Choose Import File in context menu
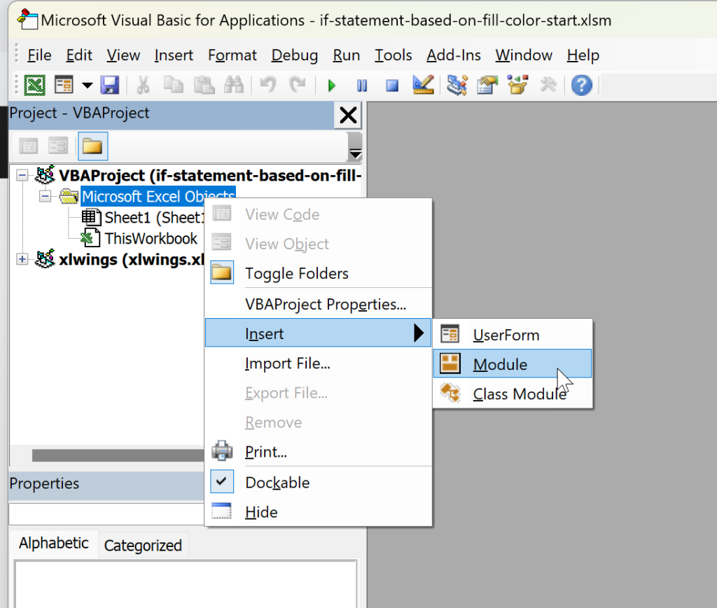This screenshot has height=608, width=717. [x=319, y=364]
